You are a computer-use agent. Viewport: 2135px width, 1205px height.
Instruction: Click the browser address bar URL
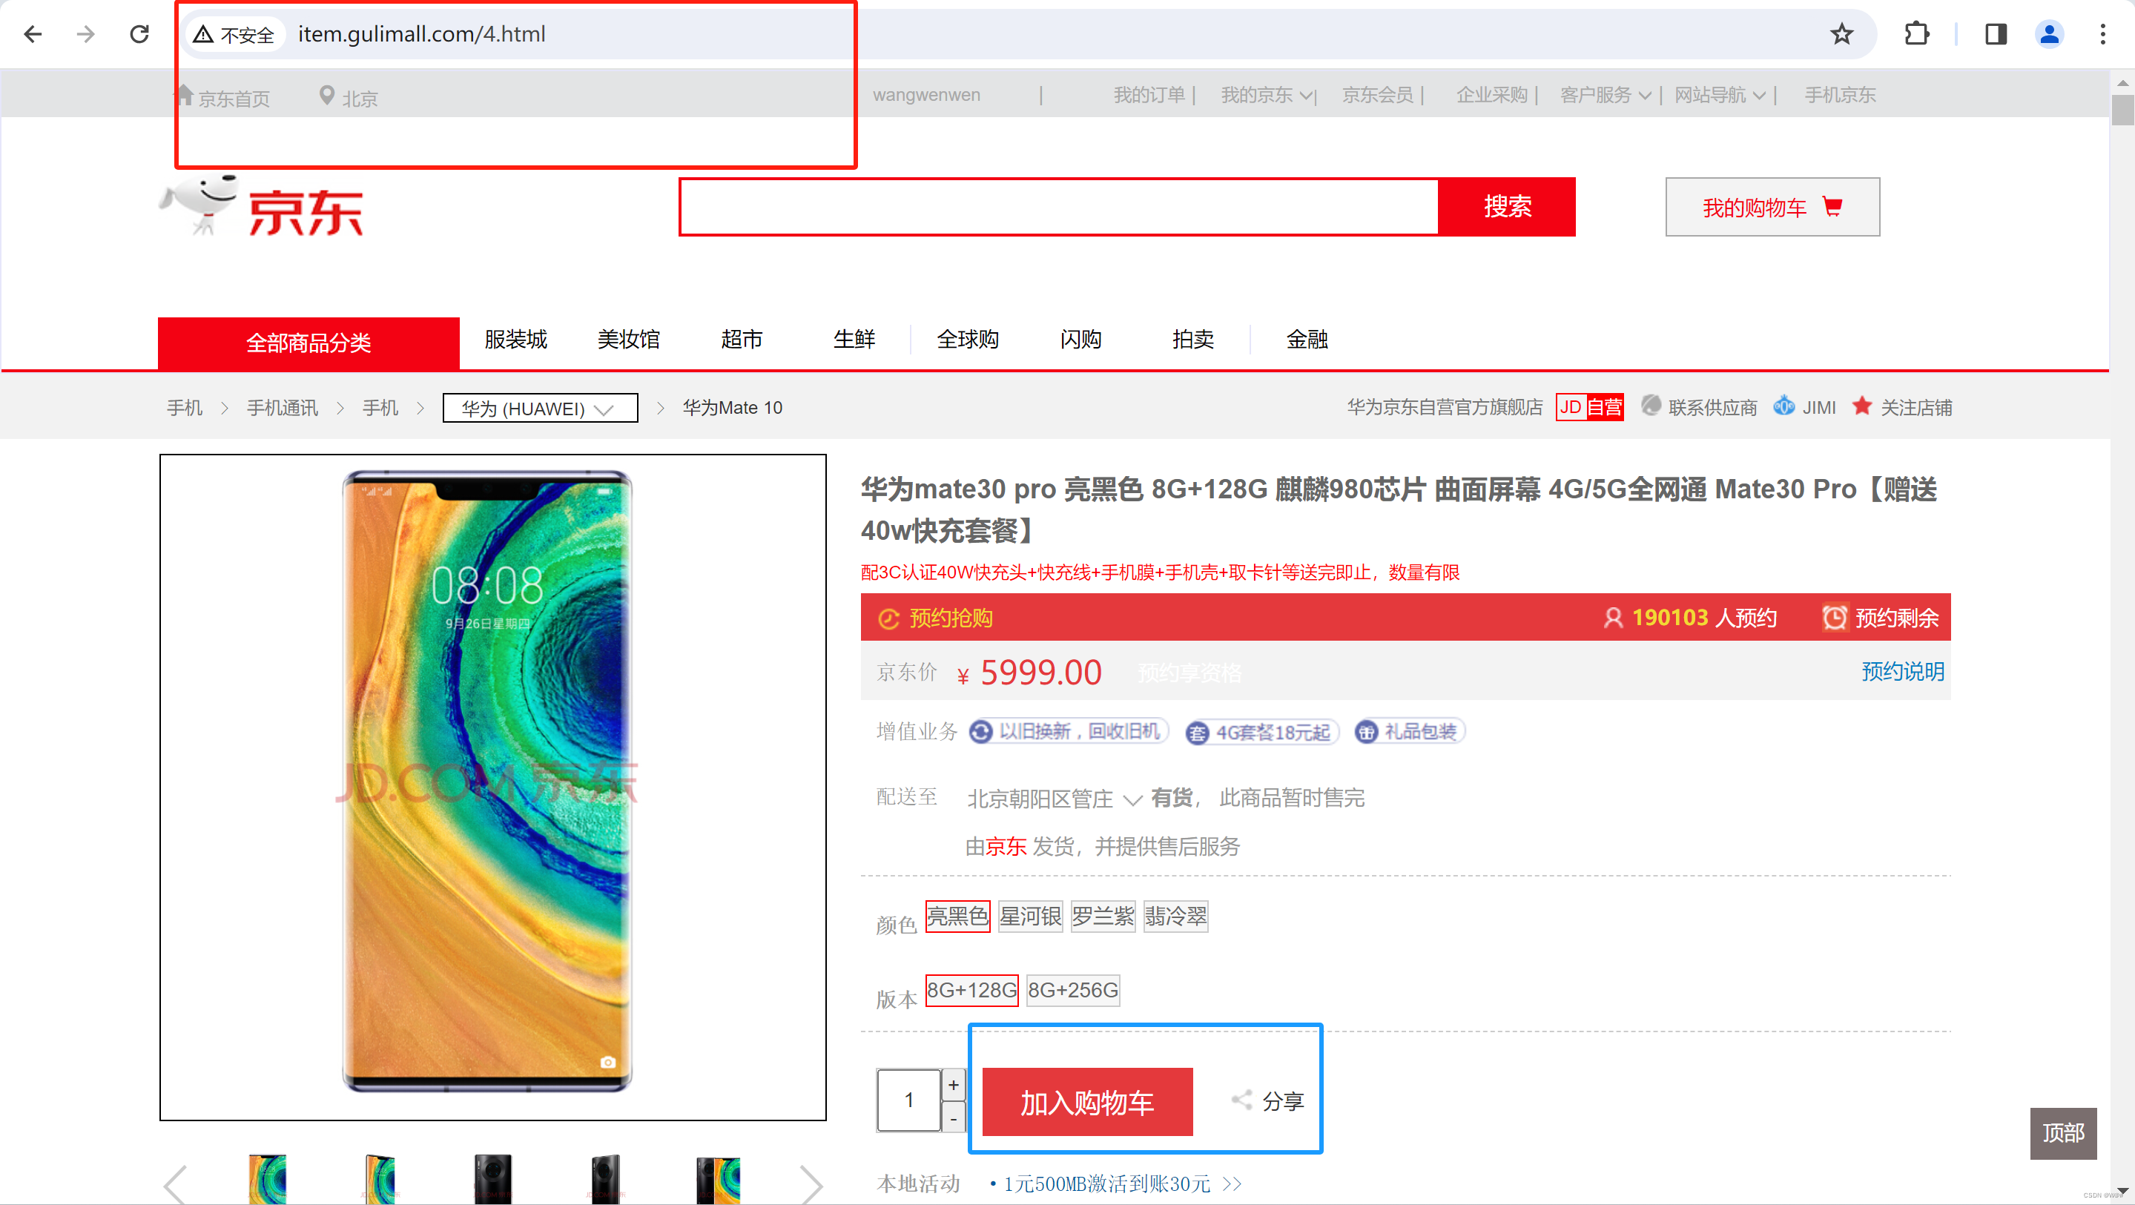click(421, 34)
